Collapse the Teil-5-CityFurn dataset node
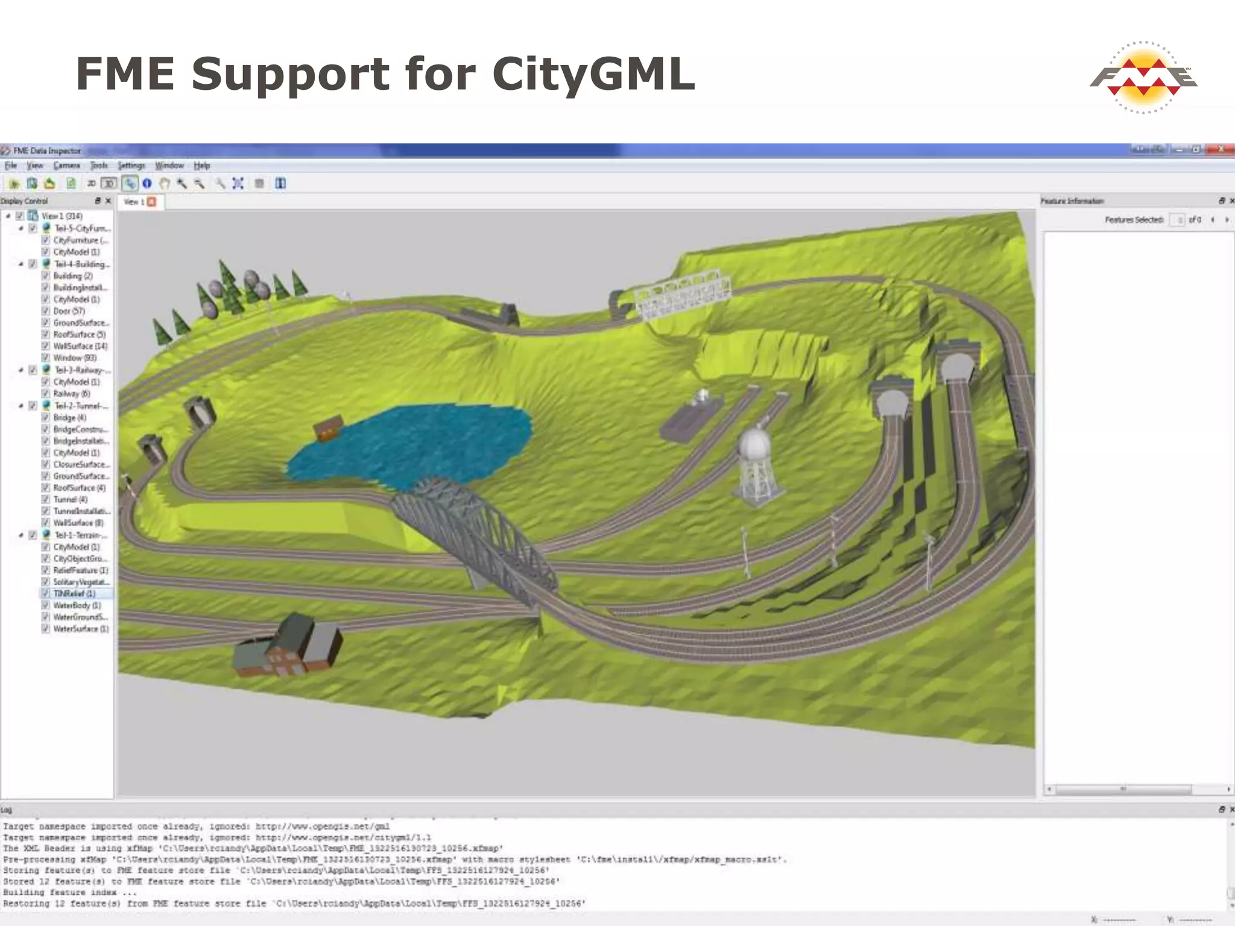 [x=21, y=228]
